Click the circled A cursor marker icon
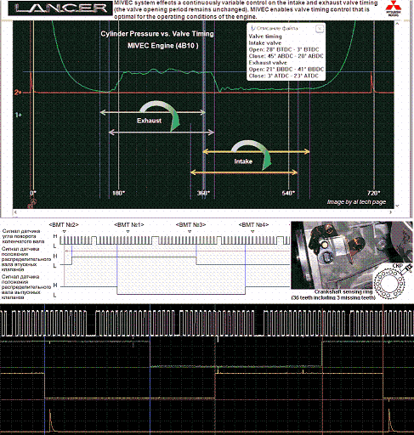 33,201
